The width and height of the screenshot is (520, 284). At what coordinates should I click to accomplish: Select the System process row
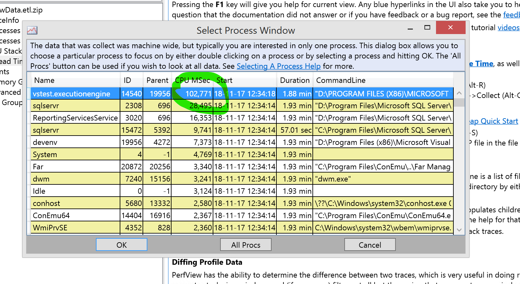pyautogui.click(x=242, y=155)
